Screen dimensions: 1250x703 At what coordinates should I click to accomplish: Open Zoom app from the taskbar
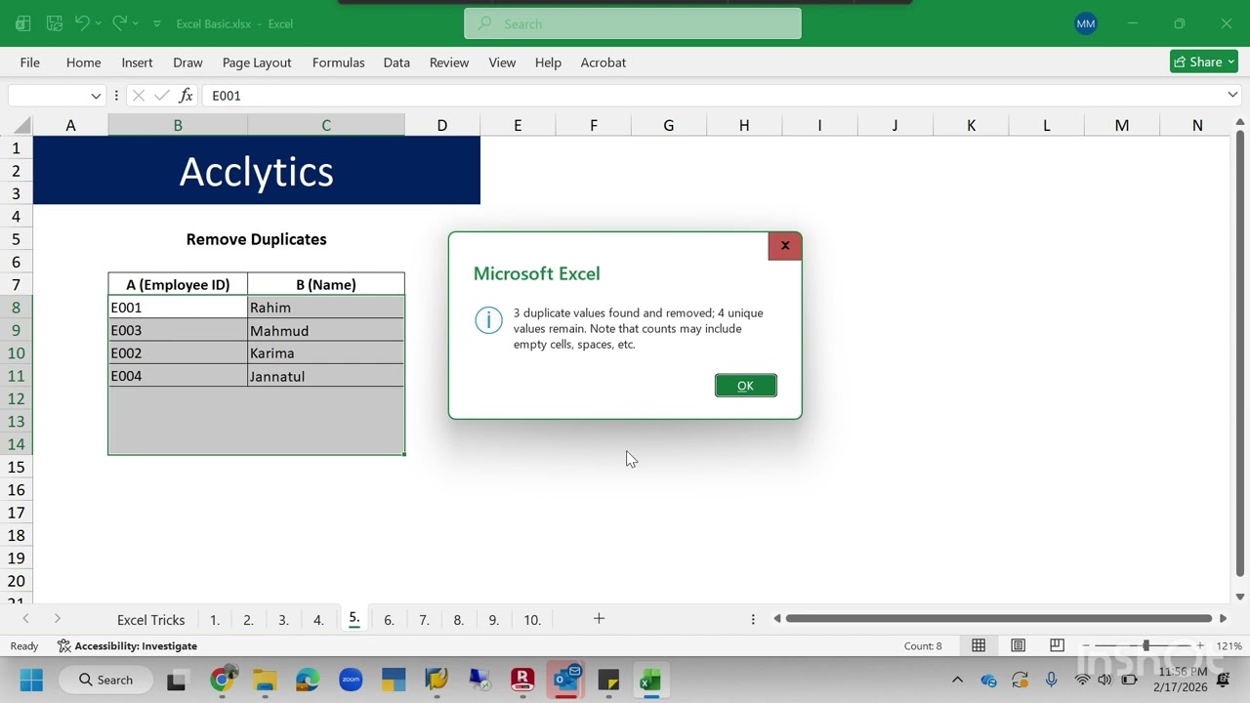pos(351,681)
